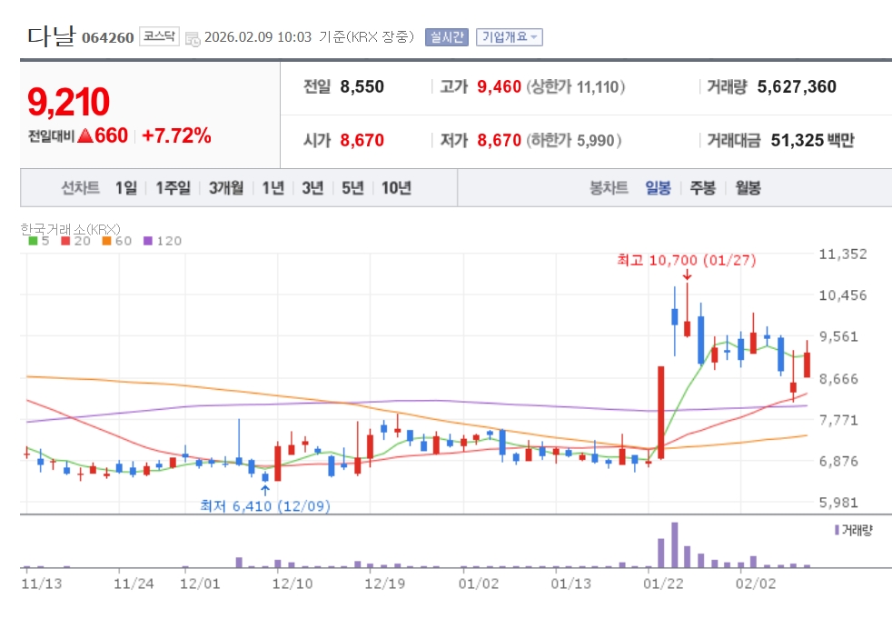Click the orange 60-day moving average swatch
The height and width of the screenshot is (619, 892).
point(106,241)
